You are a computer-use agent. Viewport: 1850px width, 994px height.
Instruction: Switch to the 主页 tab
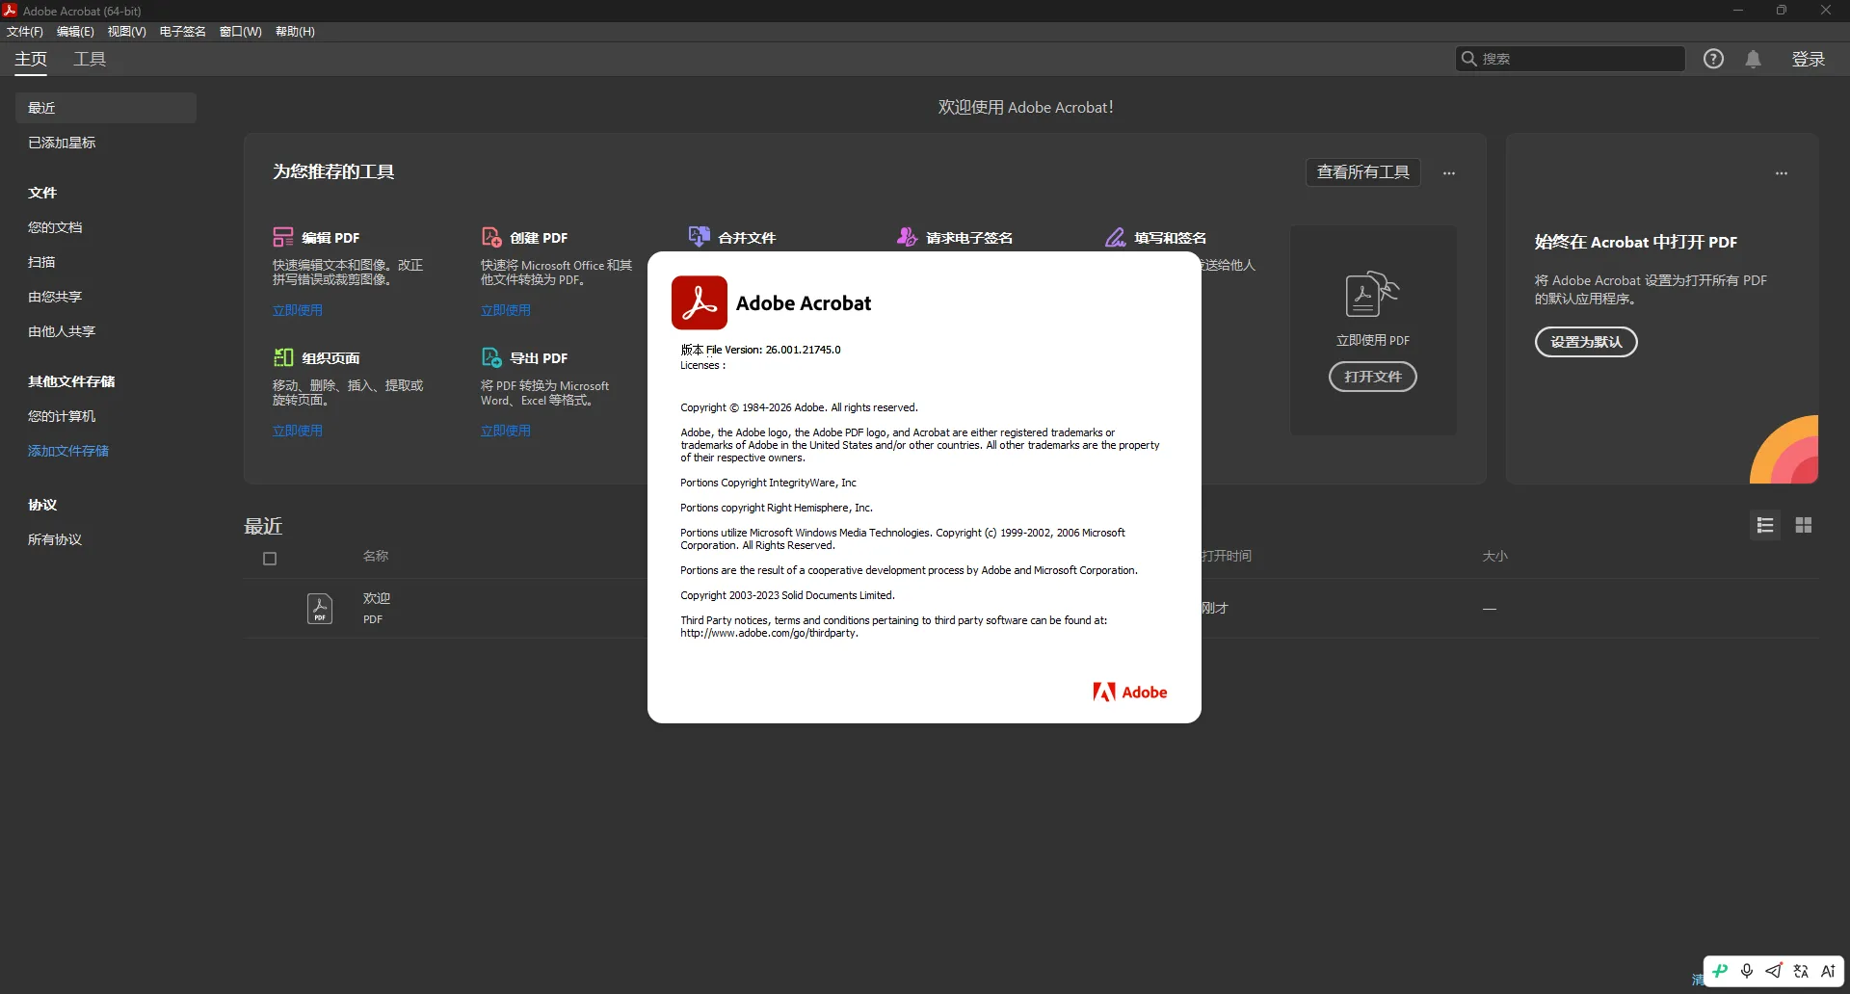coord(31,59)
